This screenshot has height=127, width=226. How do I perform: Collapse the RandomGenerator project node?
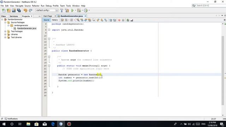2,19
